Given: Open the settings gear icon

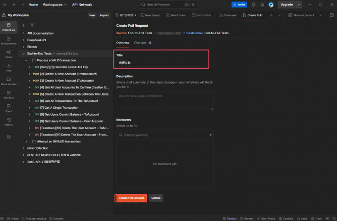Looking at the screenshot, I should [253, 4].
